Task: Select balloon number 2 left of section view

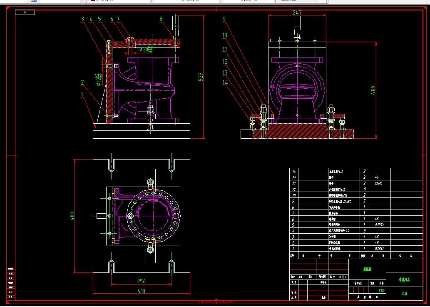Action: (82, 82)
